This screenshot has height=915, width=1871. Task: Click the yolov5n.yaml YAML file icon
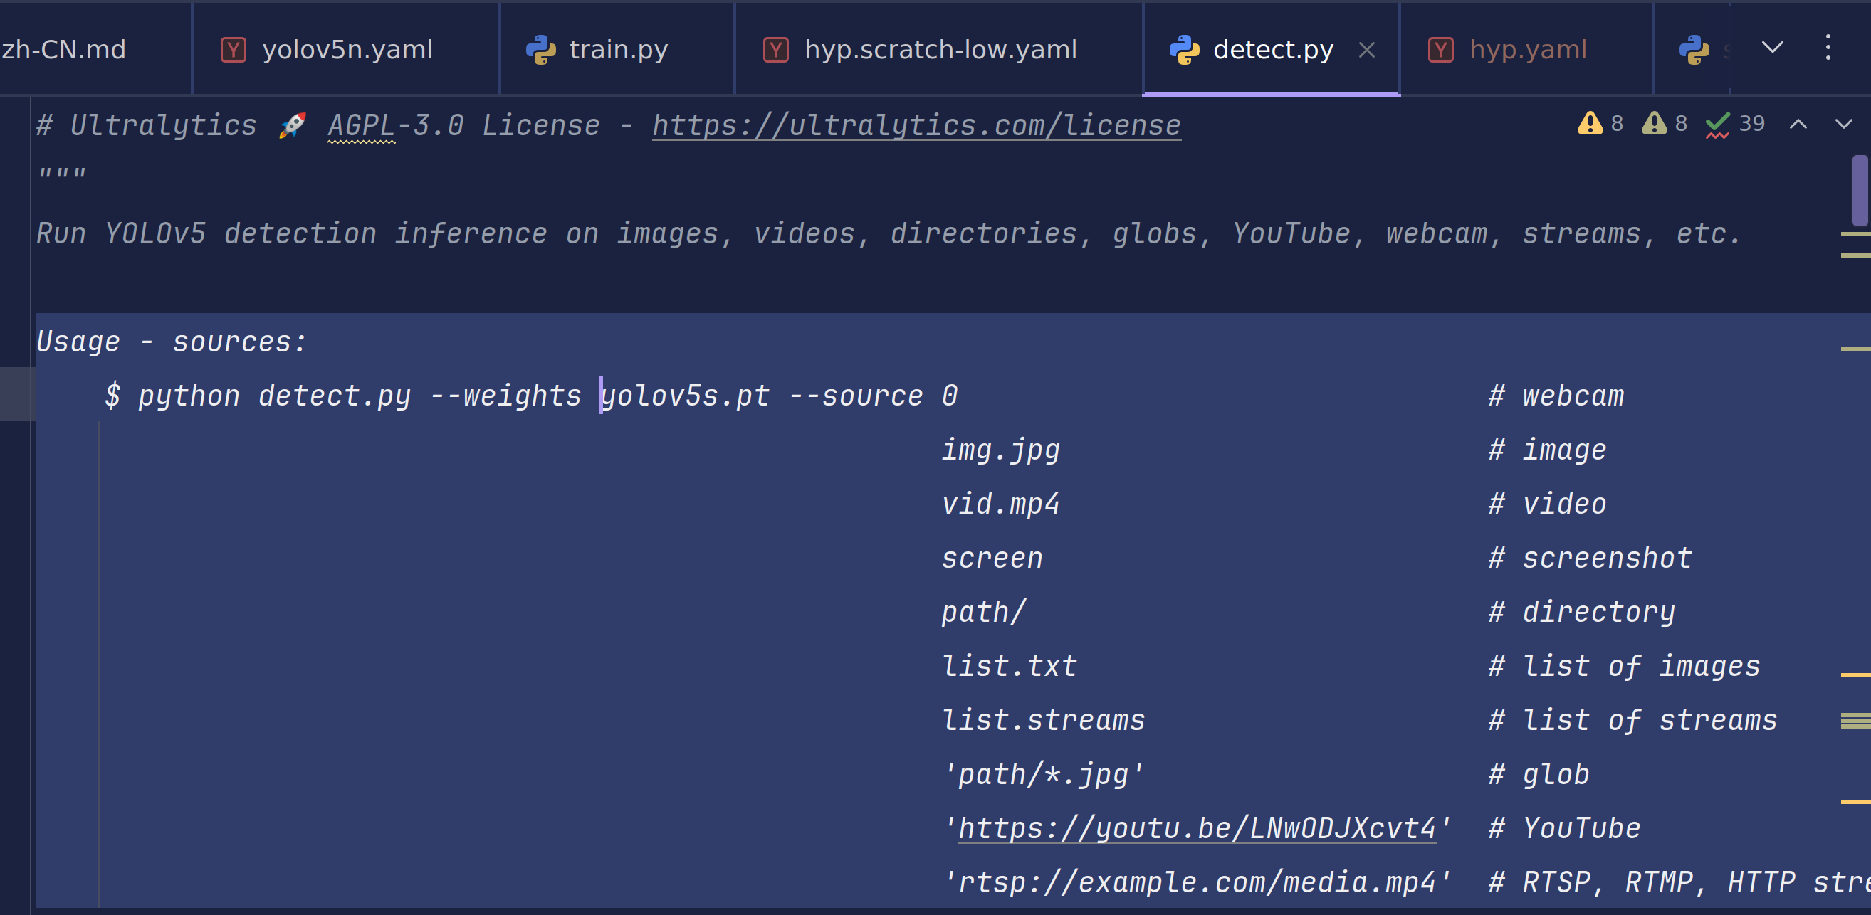point(233,50)
